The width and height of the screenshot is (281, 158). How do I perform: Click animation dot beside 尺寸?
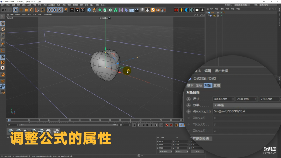[188, 99]
